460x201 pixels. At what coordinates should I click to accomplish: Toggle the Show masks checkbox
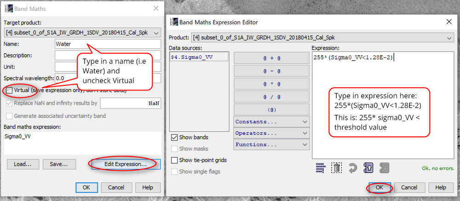174,149
